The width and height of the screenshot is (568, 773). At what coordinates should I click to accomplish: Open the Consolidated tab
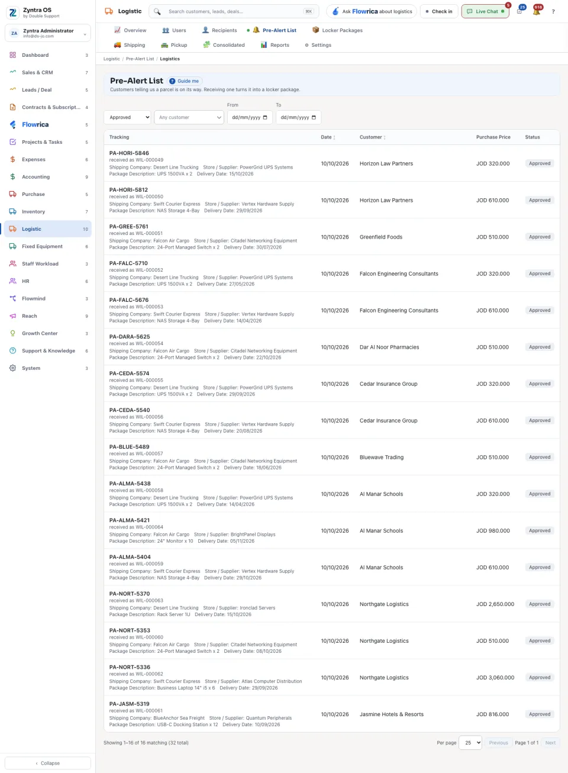224,45
